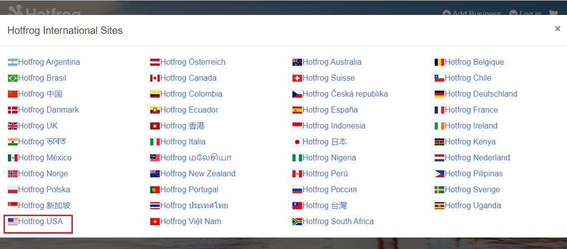Click the Kenya flag icon
Image resolution: width=567 pixels, height=249 pixels.
pyautogui.click(x=439, y=142)
